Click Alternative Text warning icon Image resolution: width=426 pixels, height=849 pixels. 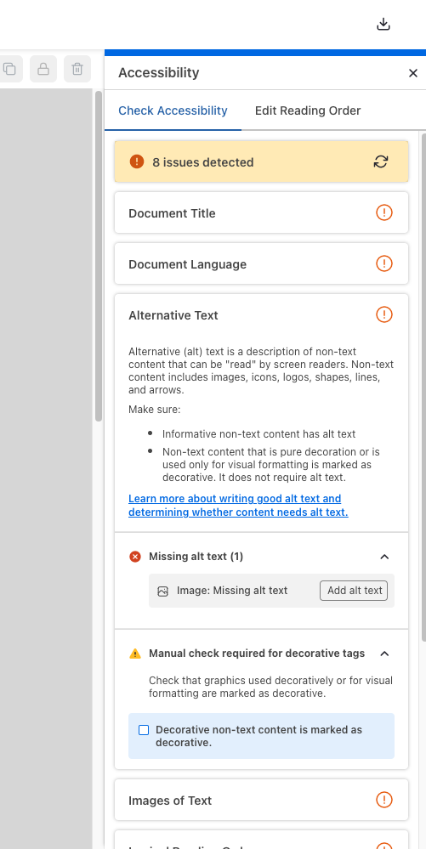[x=384, y=314]
